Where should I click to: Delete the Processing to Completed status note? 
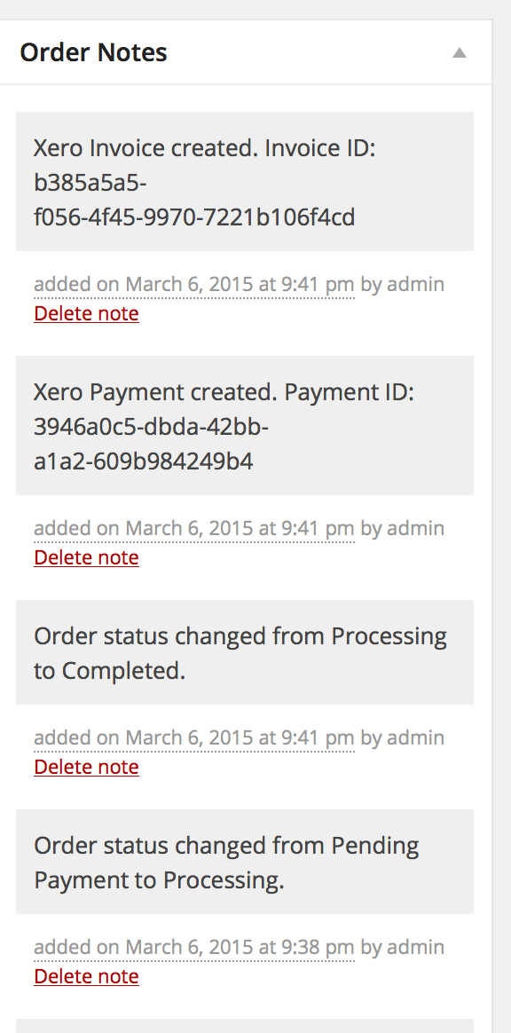86,767
